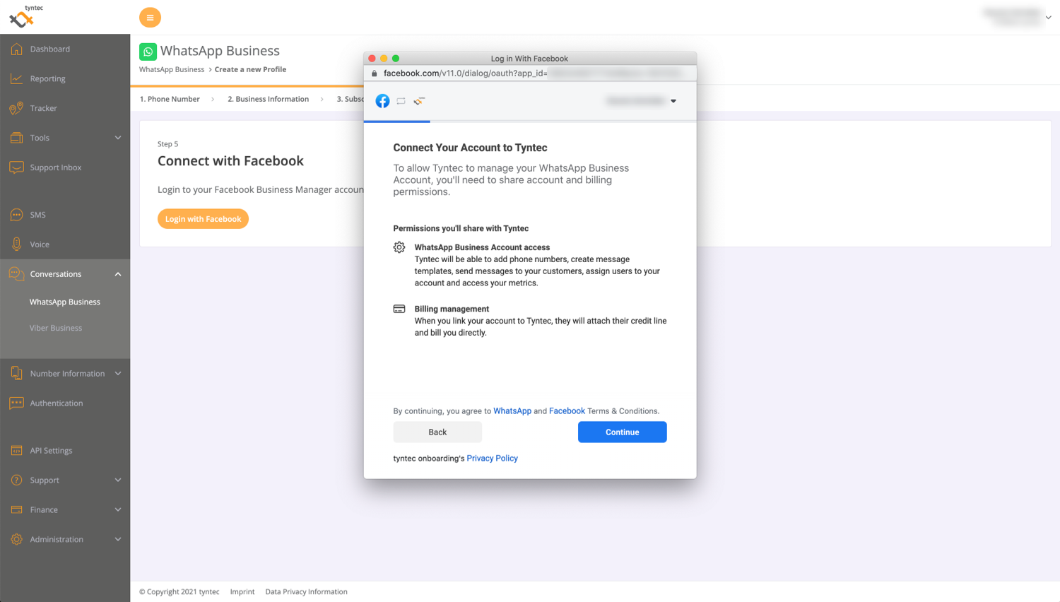Click the WhatsApp Business breadcrumb link
The width and height of the screenshot is (1060, 602).
[172, 69]
